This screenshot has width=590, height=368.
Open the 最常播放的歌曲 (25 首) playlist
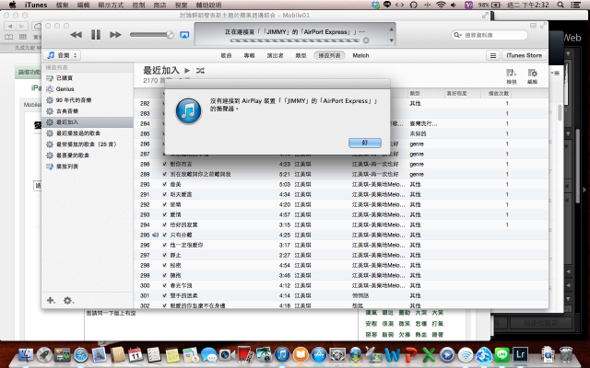pyautogui.click(x=86, y=144)
